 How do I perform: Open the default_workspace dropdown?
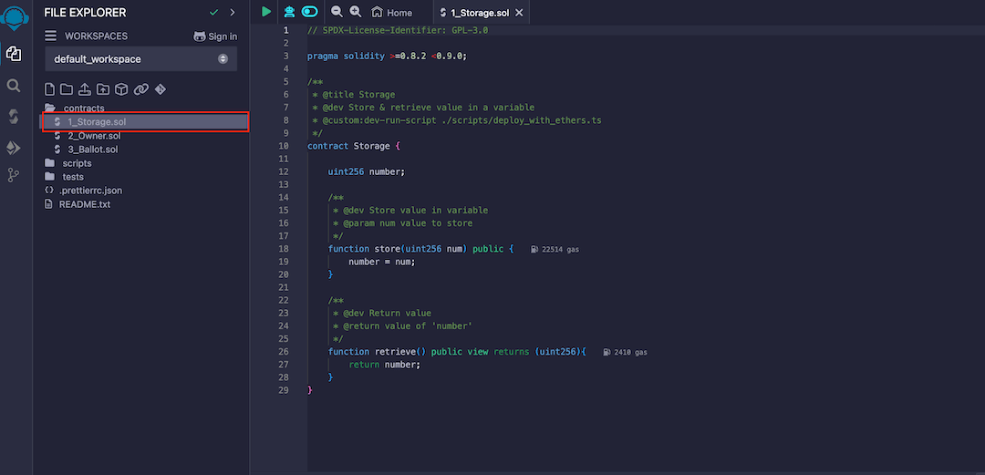point(140,59)
